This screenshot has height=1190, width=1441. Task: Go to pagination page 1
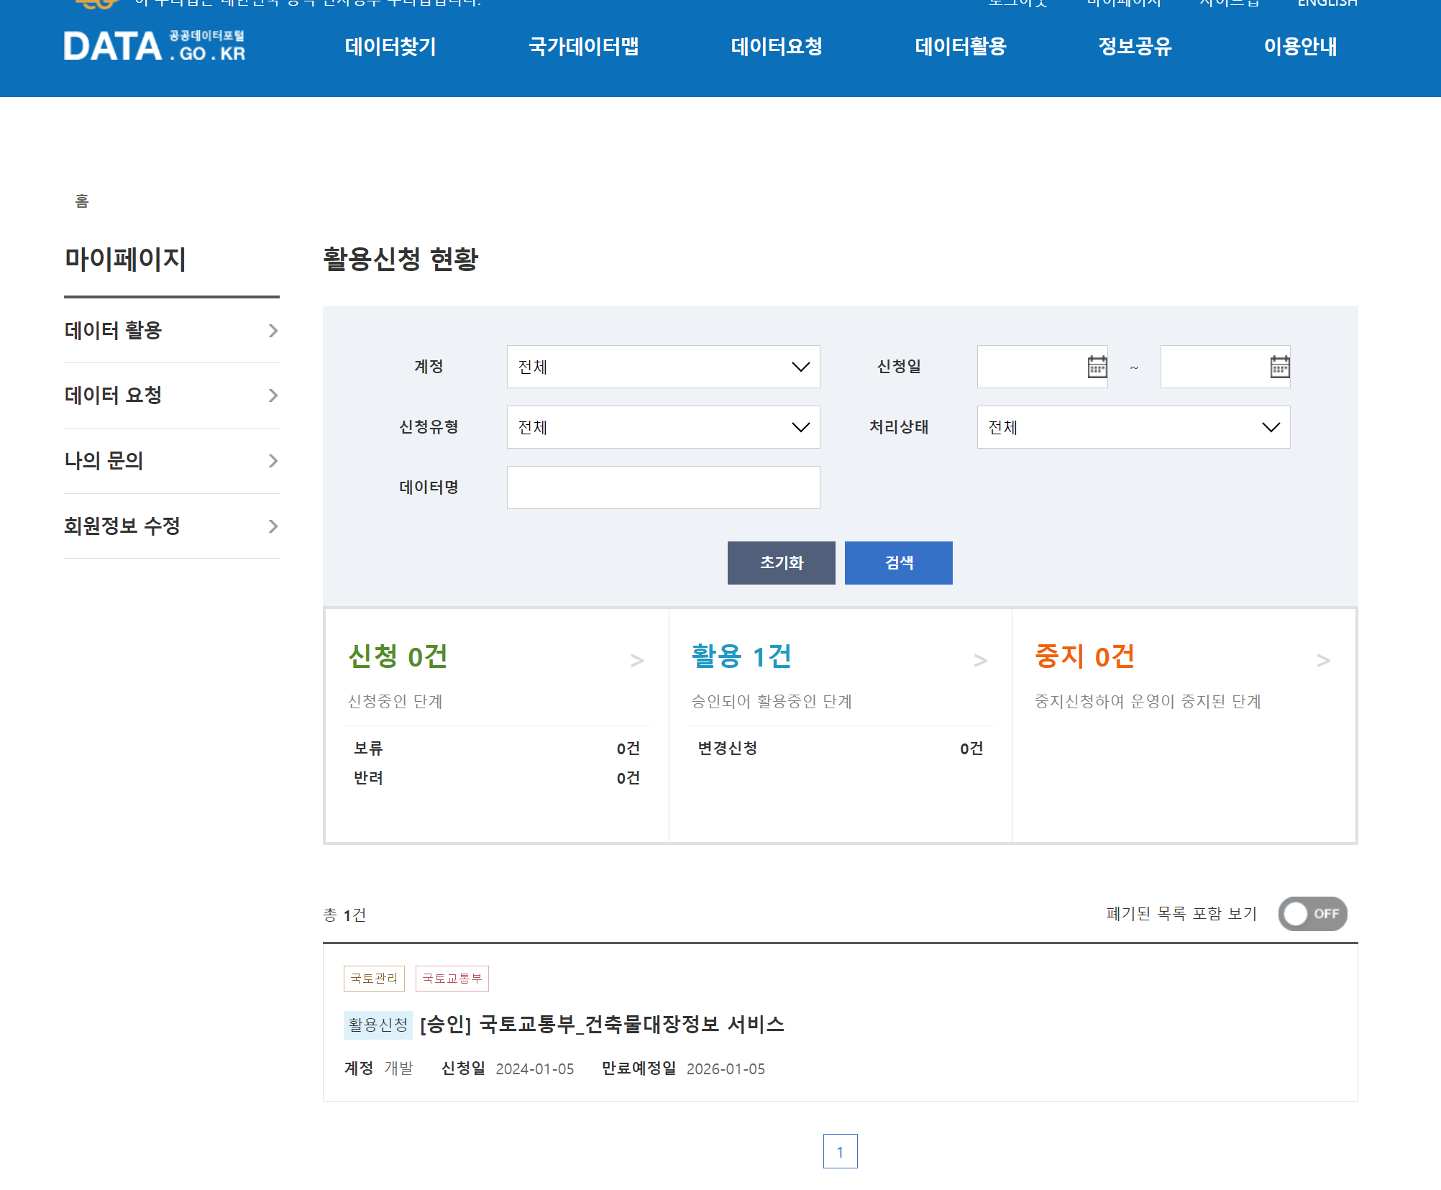tap(840, 1152)
